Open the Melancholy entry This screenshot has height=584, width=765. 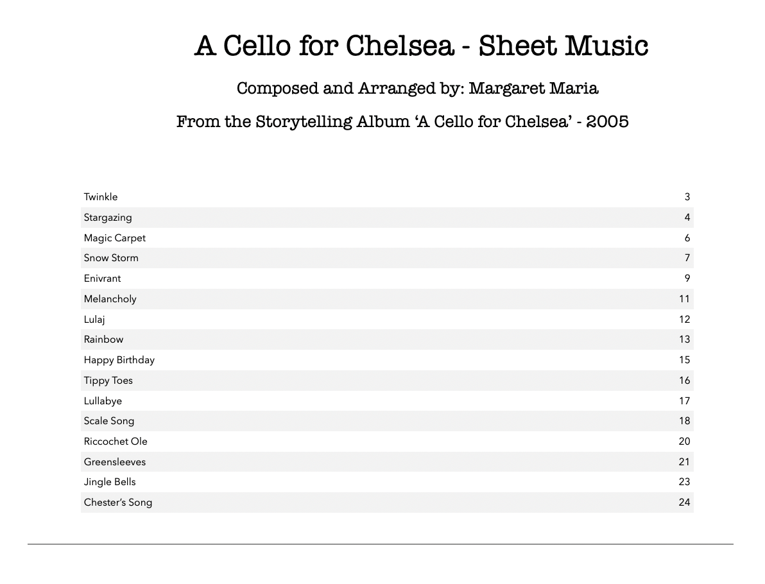point(110,299)
